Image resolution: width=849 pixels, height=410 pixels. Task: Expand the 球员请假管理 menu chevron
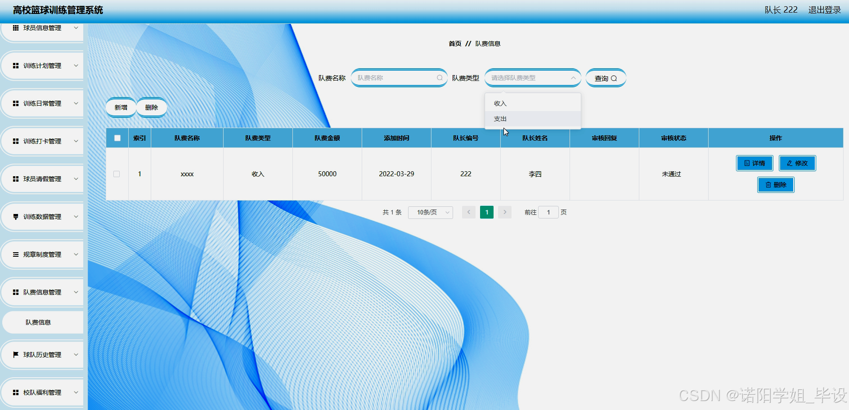[x=76, y=179]
